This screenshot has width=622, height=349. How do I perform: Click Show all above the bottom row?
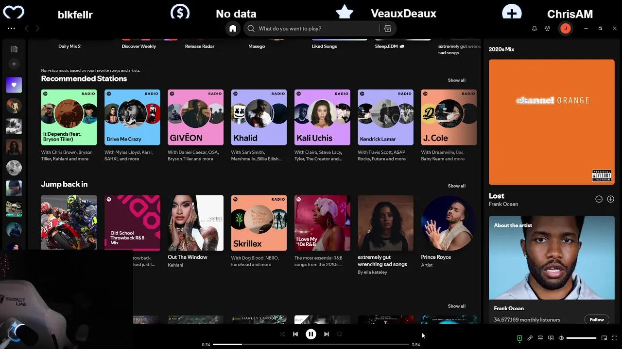(456, 306)
